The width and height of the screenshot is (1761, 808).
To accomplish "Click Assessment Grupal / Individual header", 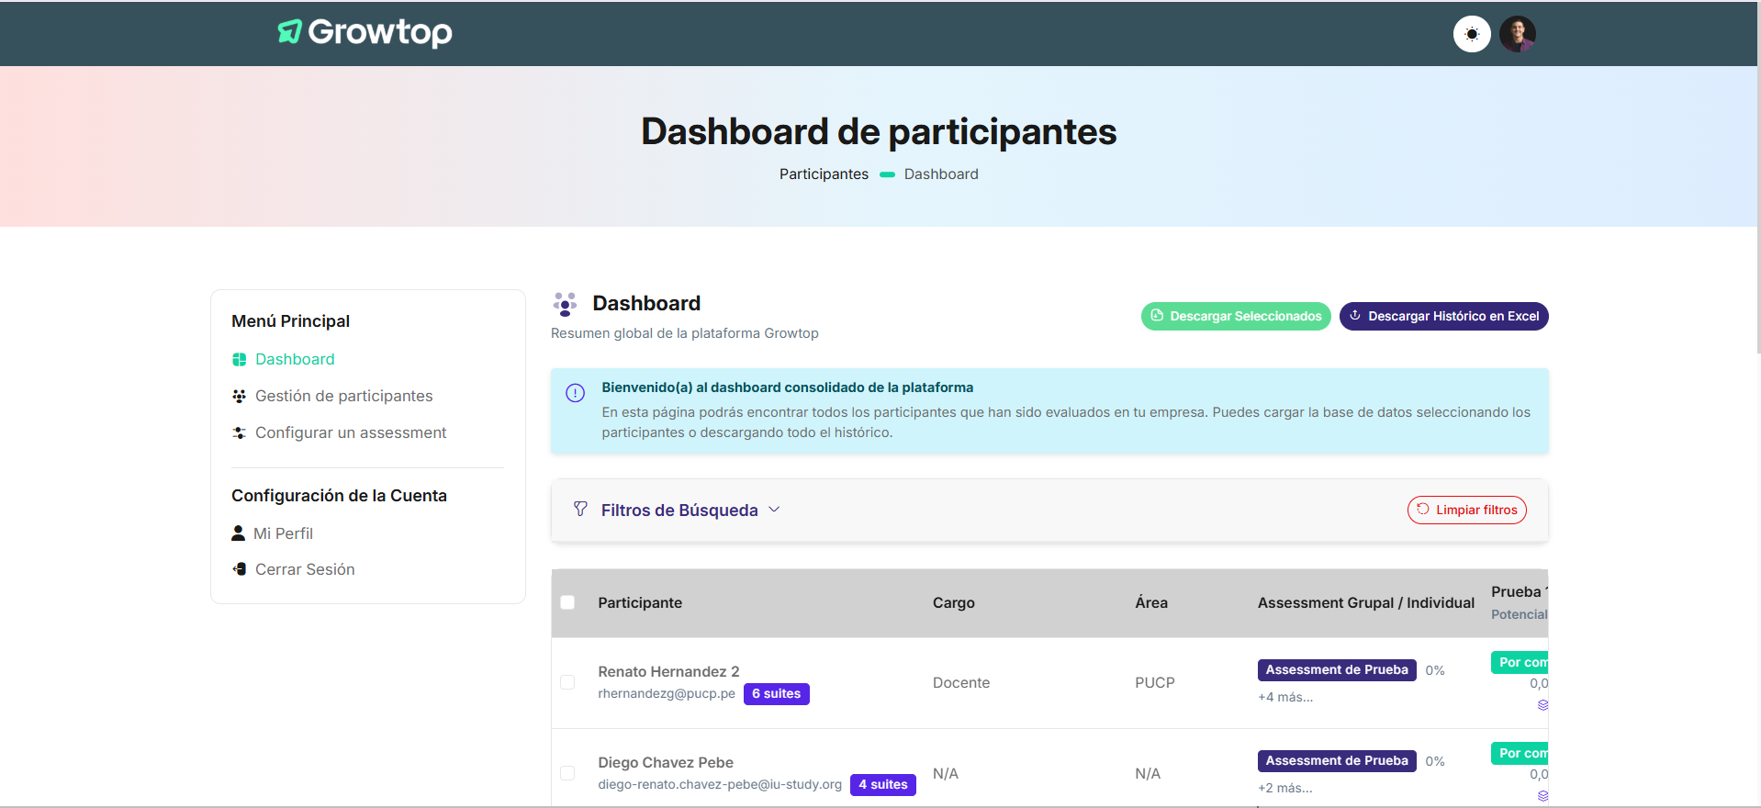I will 1366,603.
